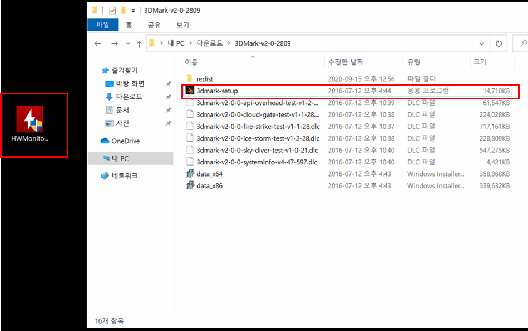Expand chevron after 내 PC in breadcrumb
The width and height of the screenshot is (528, 331).
[191, 43]
